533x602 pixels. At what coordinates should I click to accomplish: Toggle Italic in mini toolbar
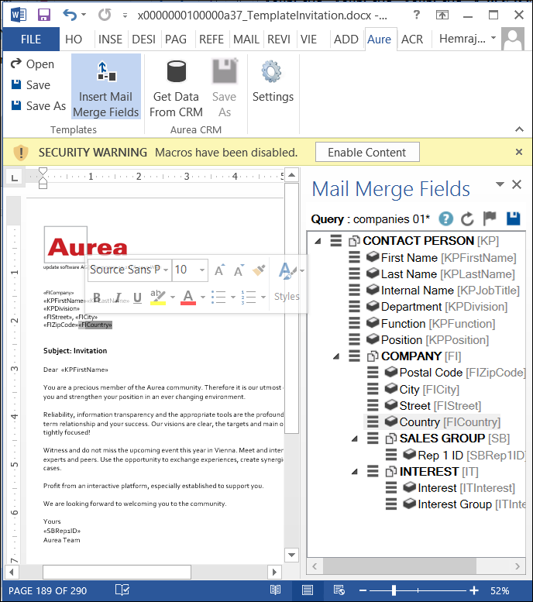click(x=118, y=298)
